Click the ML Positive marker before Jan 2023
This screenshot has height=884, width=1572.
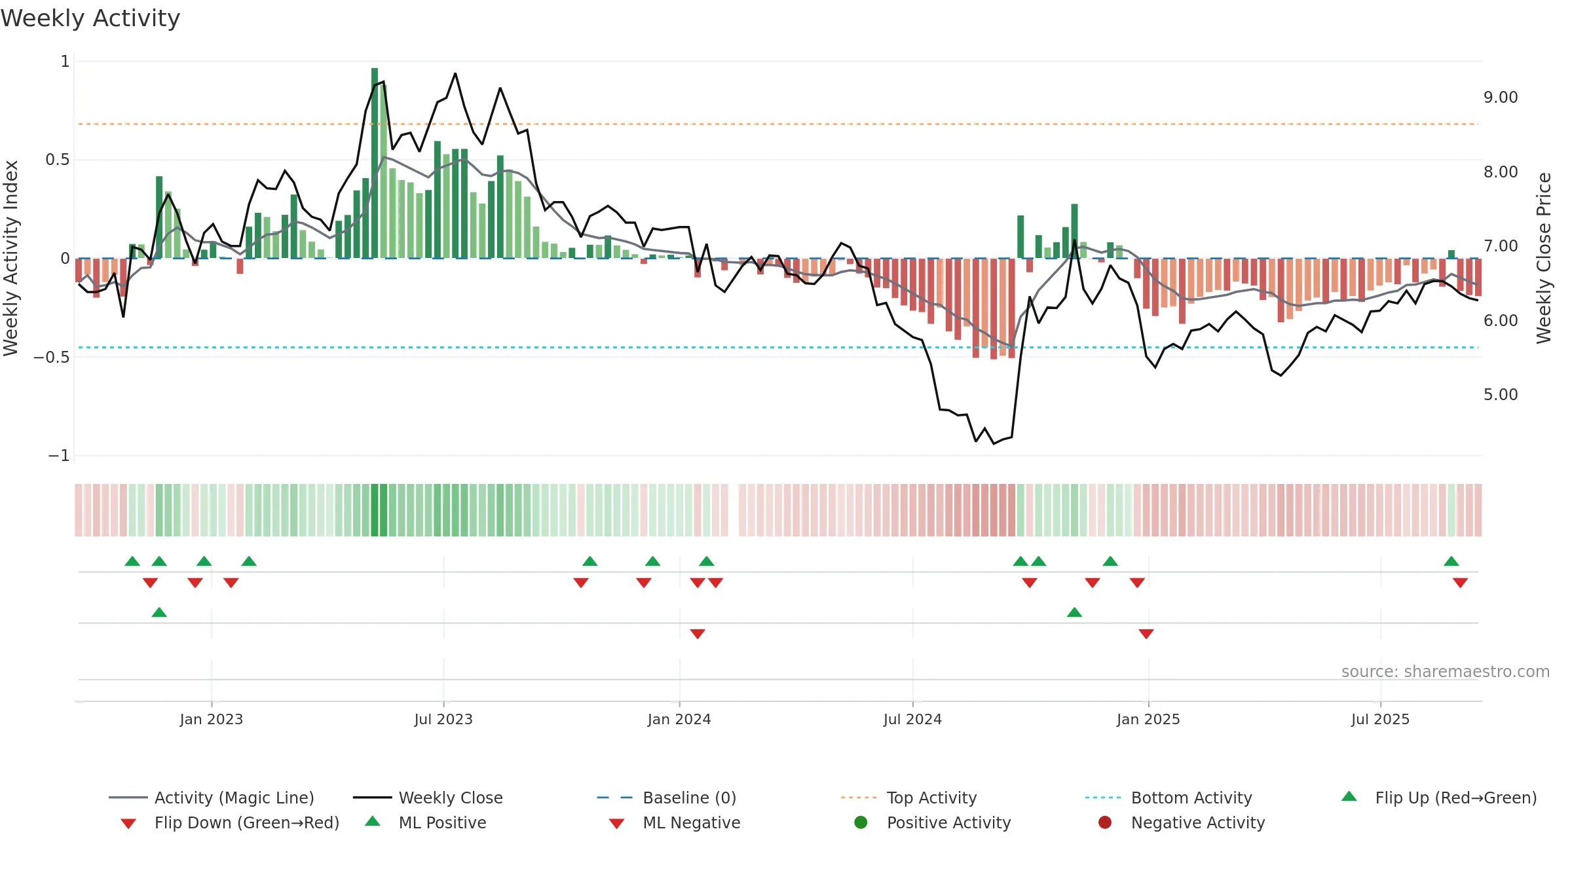[159, 612]
